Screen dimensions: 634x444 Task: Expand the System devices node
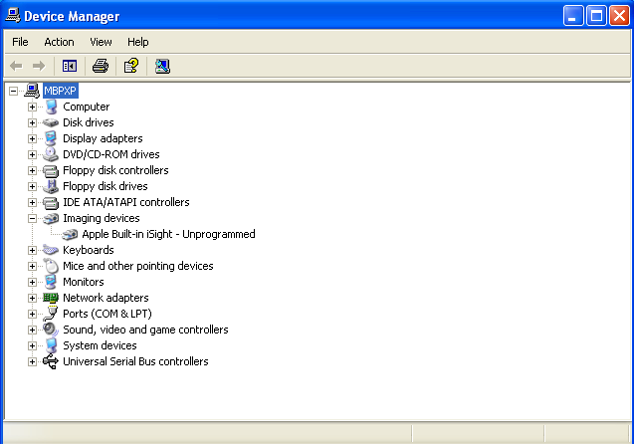pyautogui.click(x=32, y=345)
